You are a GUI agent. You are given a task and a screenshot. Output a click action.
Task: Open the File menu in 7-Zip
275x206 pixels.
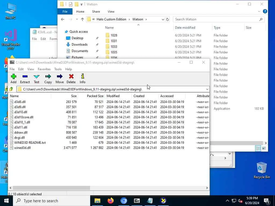[x=12, y=69]
